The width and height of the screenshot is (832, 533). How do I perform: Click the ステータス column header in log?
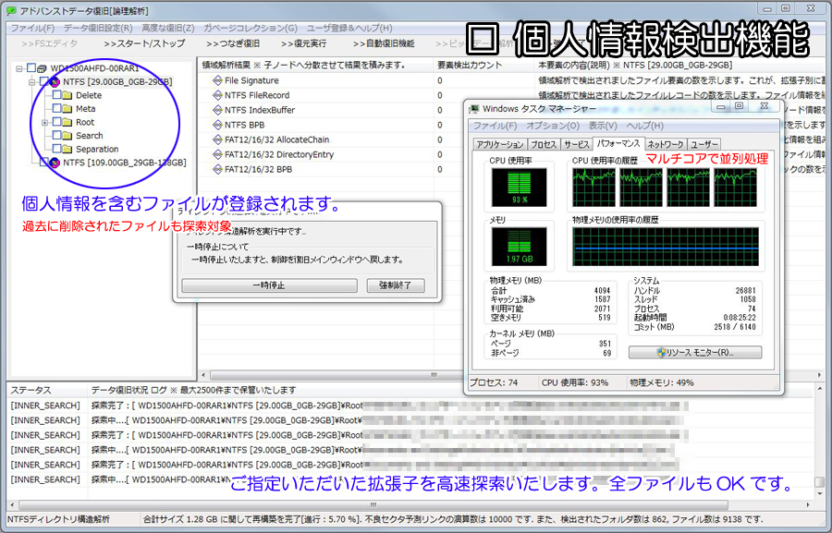(x=47, y=391)
